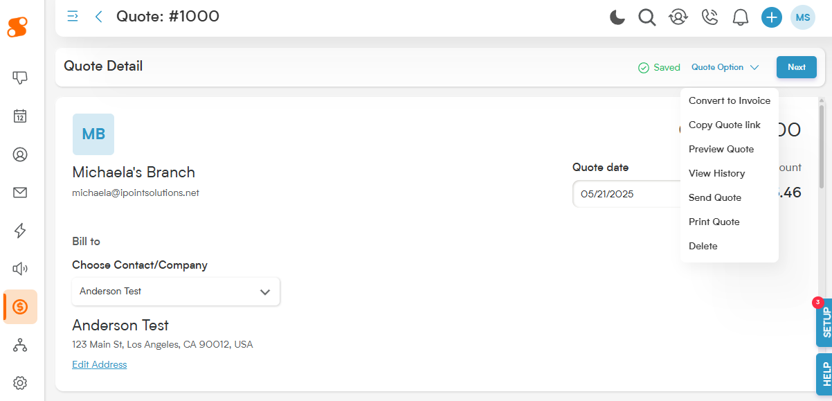
Task: Go back using the left arrow
Action: [98, 17]
